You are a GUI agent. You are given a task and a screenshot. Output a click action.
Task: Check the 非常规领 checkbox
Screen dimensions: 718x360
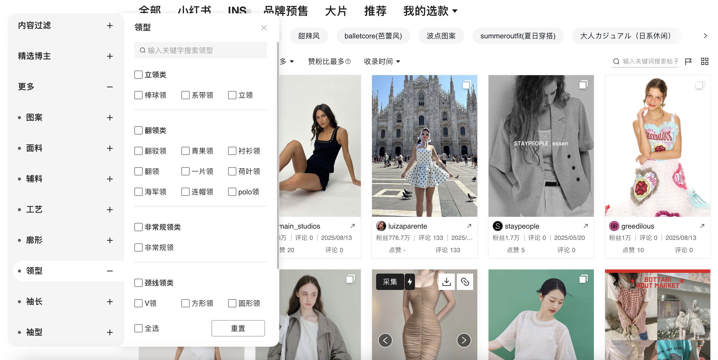[x=138, y=247]
